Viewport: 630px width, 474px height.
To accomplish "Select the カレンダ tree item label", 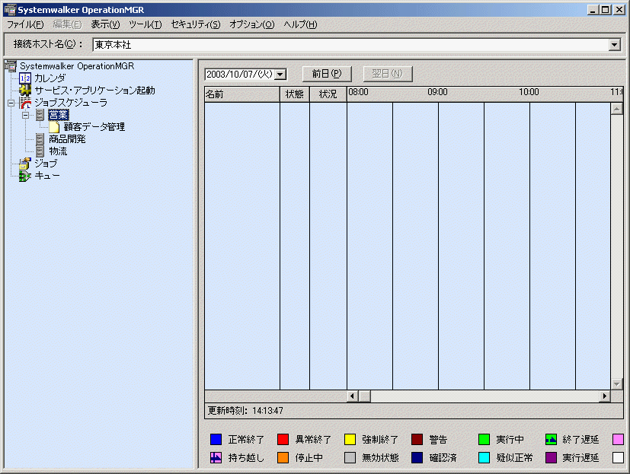I will click(x=50, y=78).
